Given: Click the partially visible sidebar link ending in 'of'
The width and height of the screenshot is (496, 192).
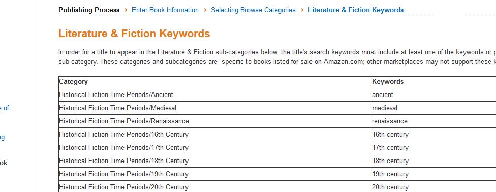Looking at the screenshot, I should [5, 108].
